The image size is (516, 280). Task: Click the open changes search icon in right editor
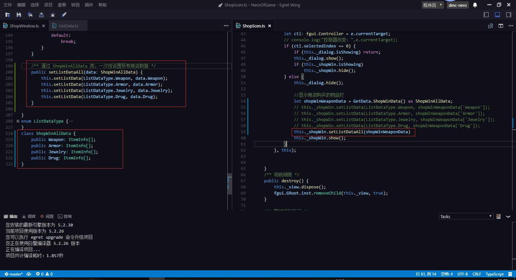491,26
